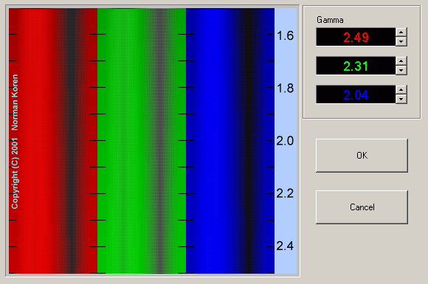Increase the red gamma value with up arrow
This screenshot has width=428, height=284.
pos(401,32)
